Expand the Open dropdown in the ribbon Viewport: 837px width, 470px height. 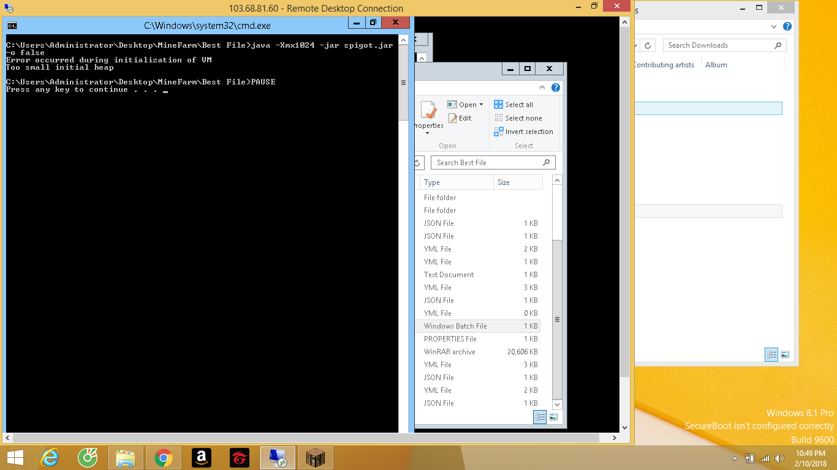click(481, 105)
